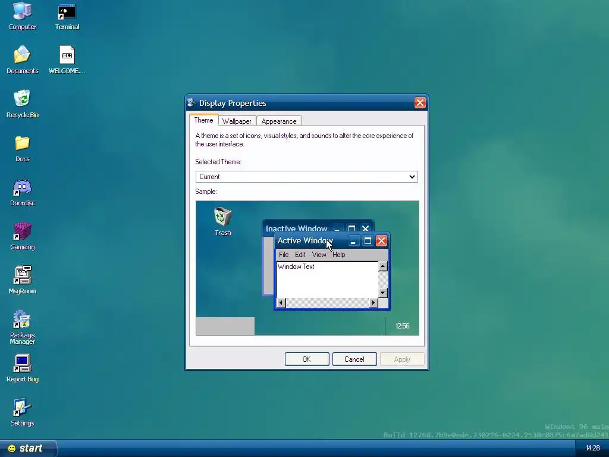Screen dimensions: 609x457
Task: Open the start menu
Action: (x=28, y=449)
